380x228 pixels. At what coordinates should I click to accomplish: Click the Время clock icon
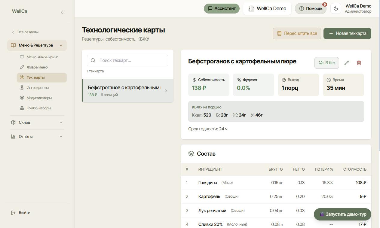pyautogui.click(x=329, y=80)
